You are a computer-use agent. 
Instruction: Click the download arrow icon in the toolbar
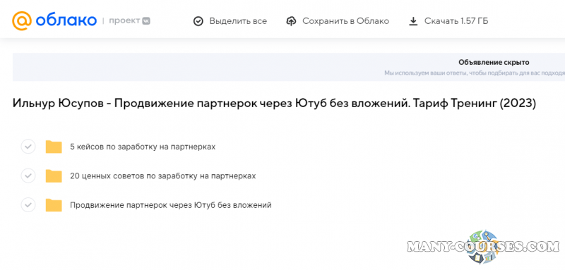tap(413, 21)
